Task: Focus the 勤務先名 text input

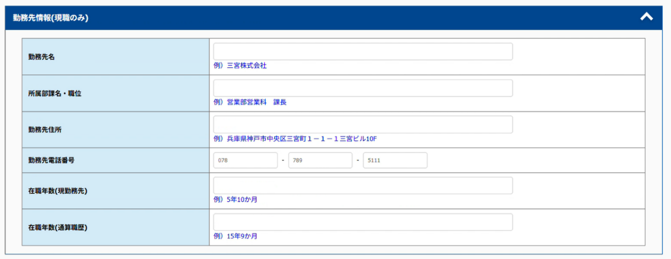Action: point(363,52)
